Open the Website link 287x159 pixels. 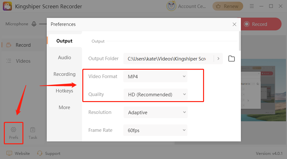pyautogui.click(x=18, y=153)
